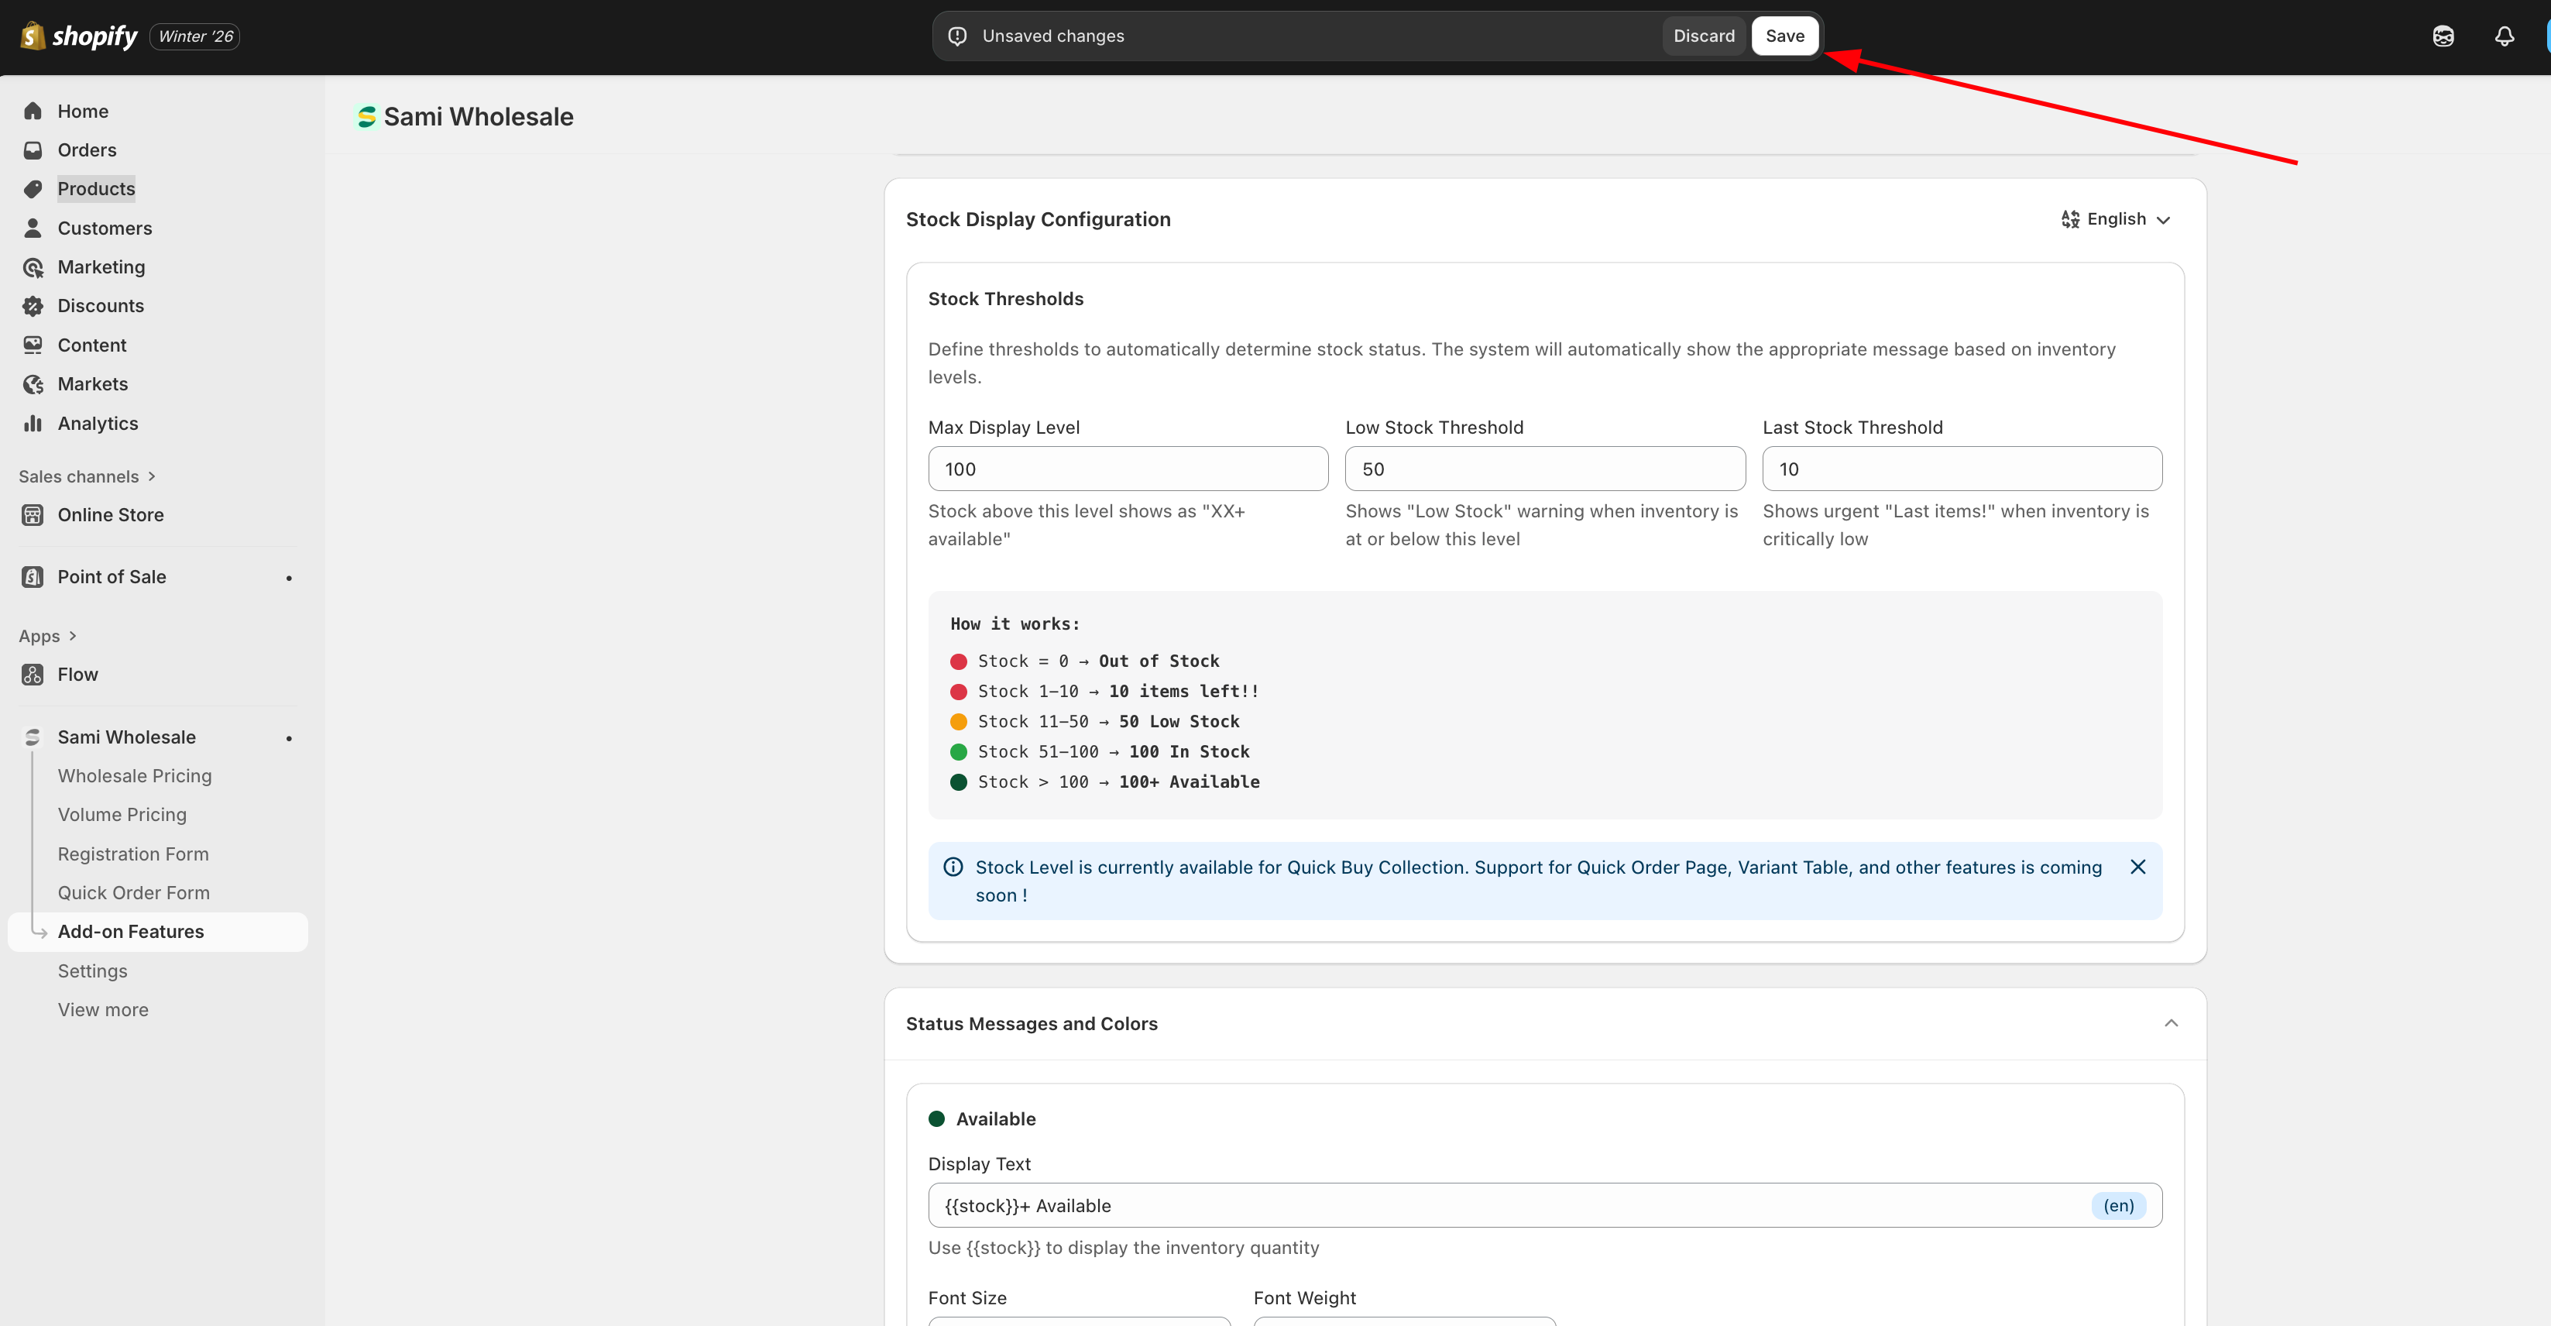Click the Discounts badge icon
2551x1326 pixels.
33,306
